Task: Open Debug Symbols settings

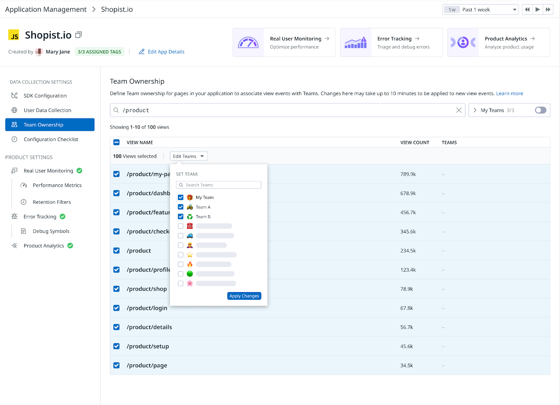Action: click(51, 231)
